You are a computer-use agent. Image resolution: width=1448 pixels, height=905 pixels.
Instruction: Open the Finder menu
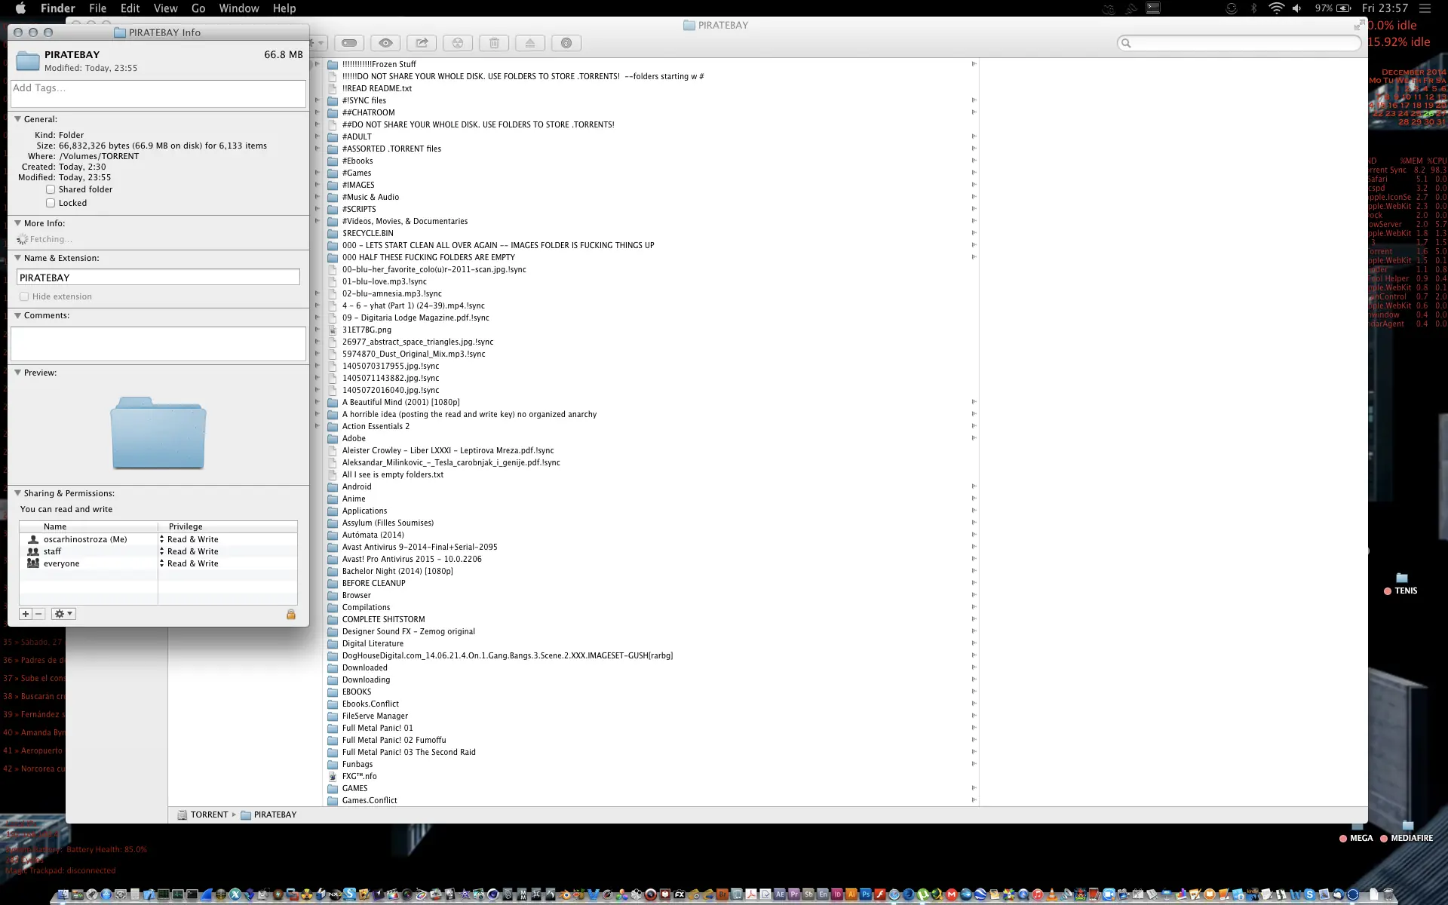click(x=58, y=8)
